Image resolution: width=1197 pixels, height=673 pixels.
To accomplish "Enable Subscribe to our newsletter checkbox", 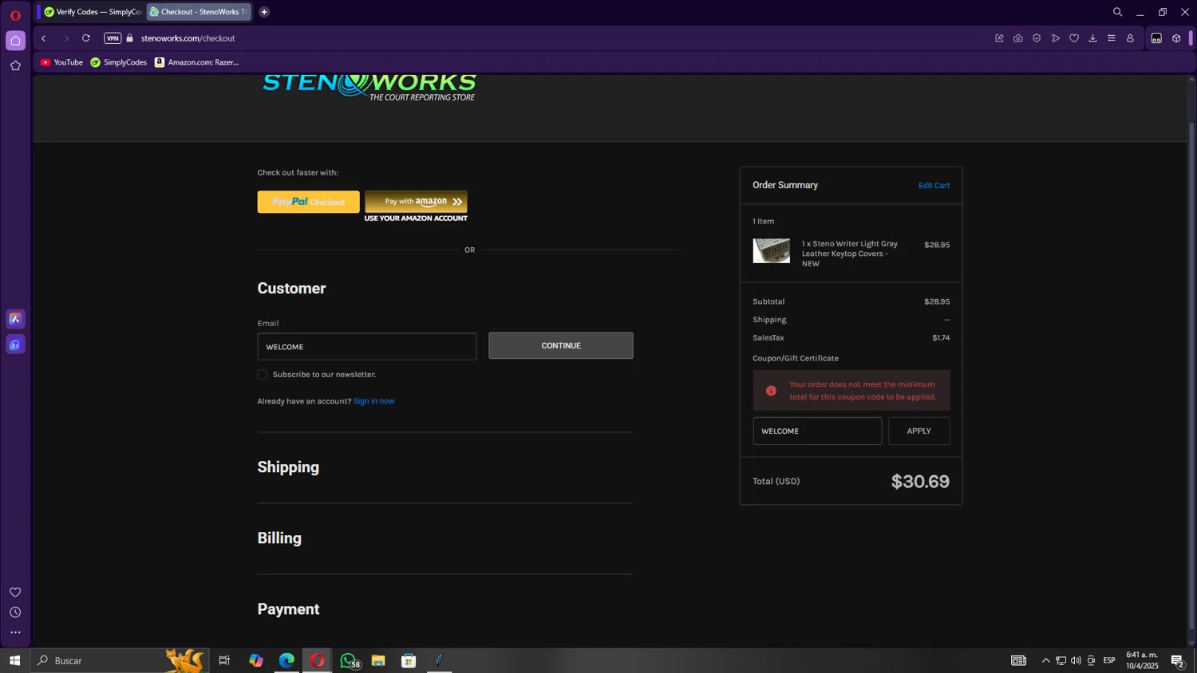I will tap(262, 375).
